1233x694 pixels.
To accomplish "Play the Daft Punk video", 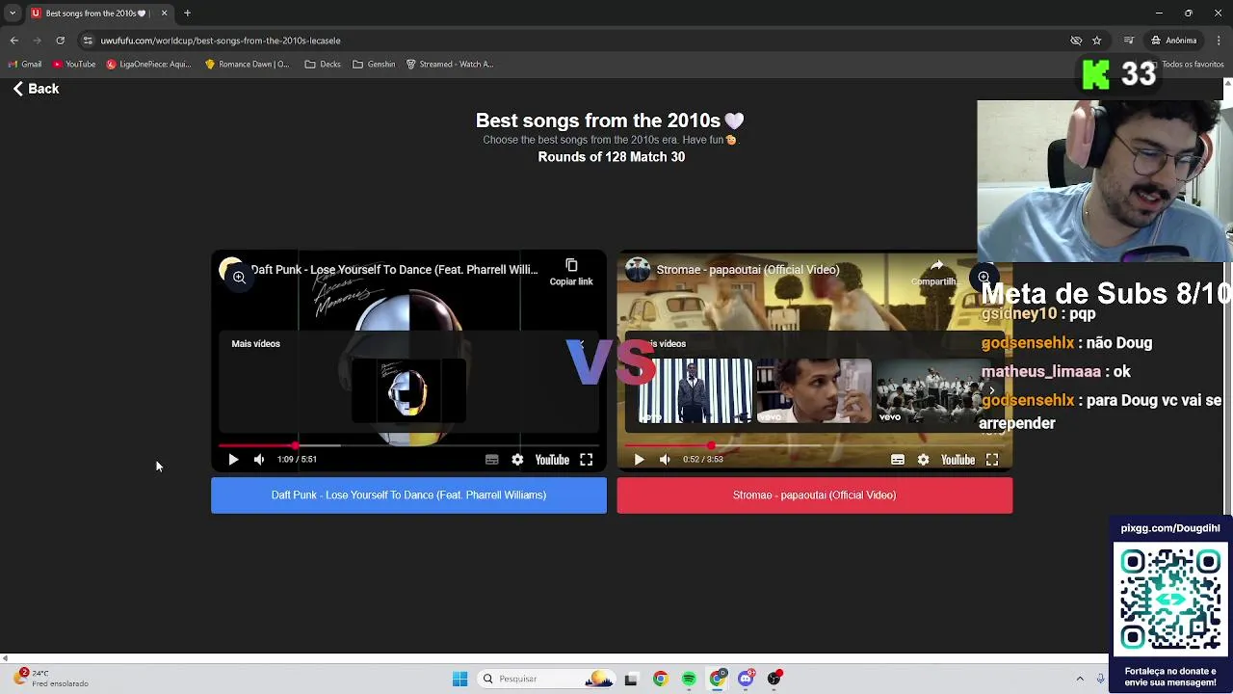I will click(x=233, y=460).
